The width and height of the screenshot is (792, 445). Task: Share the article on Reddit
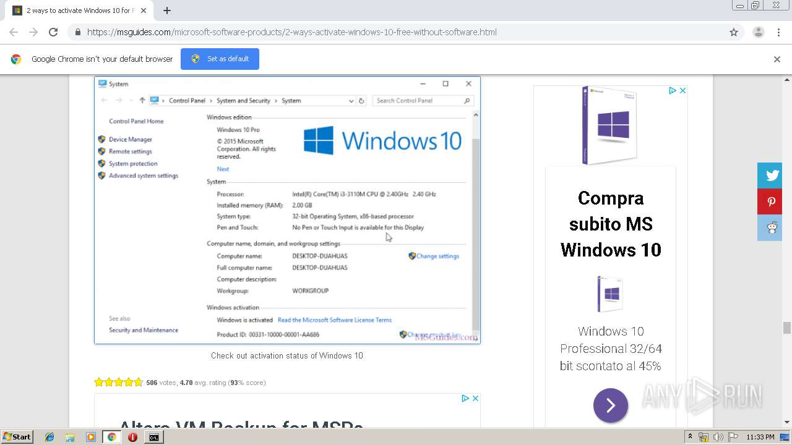pyautogui.click(x=771, y=227)
